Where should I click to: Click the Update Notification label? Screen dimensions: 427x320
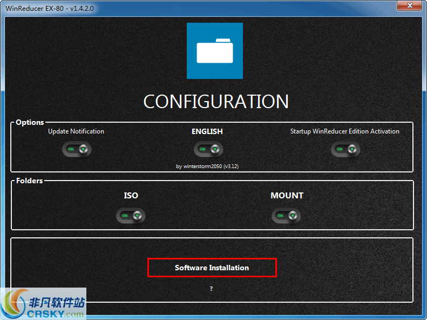[76, 131]
